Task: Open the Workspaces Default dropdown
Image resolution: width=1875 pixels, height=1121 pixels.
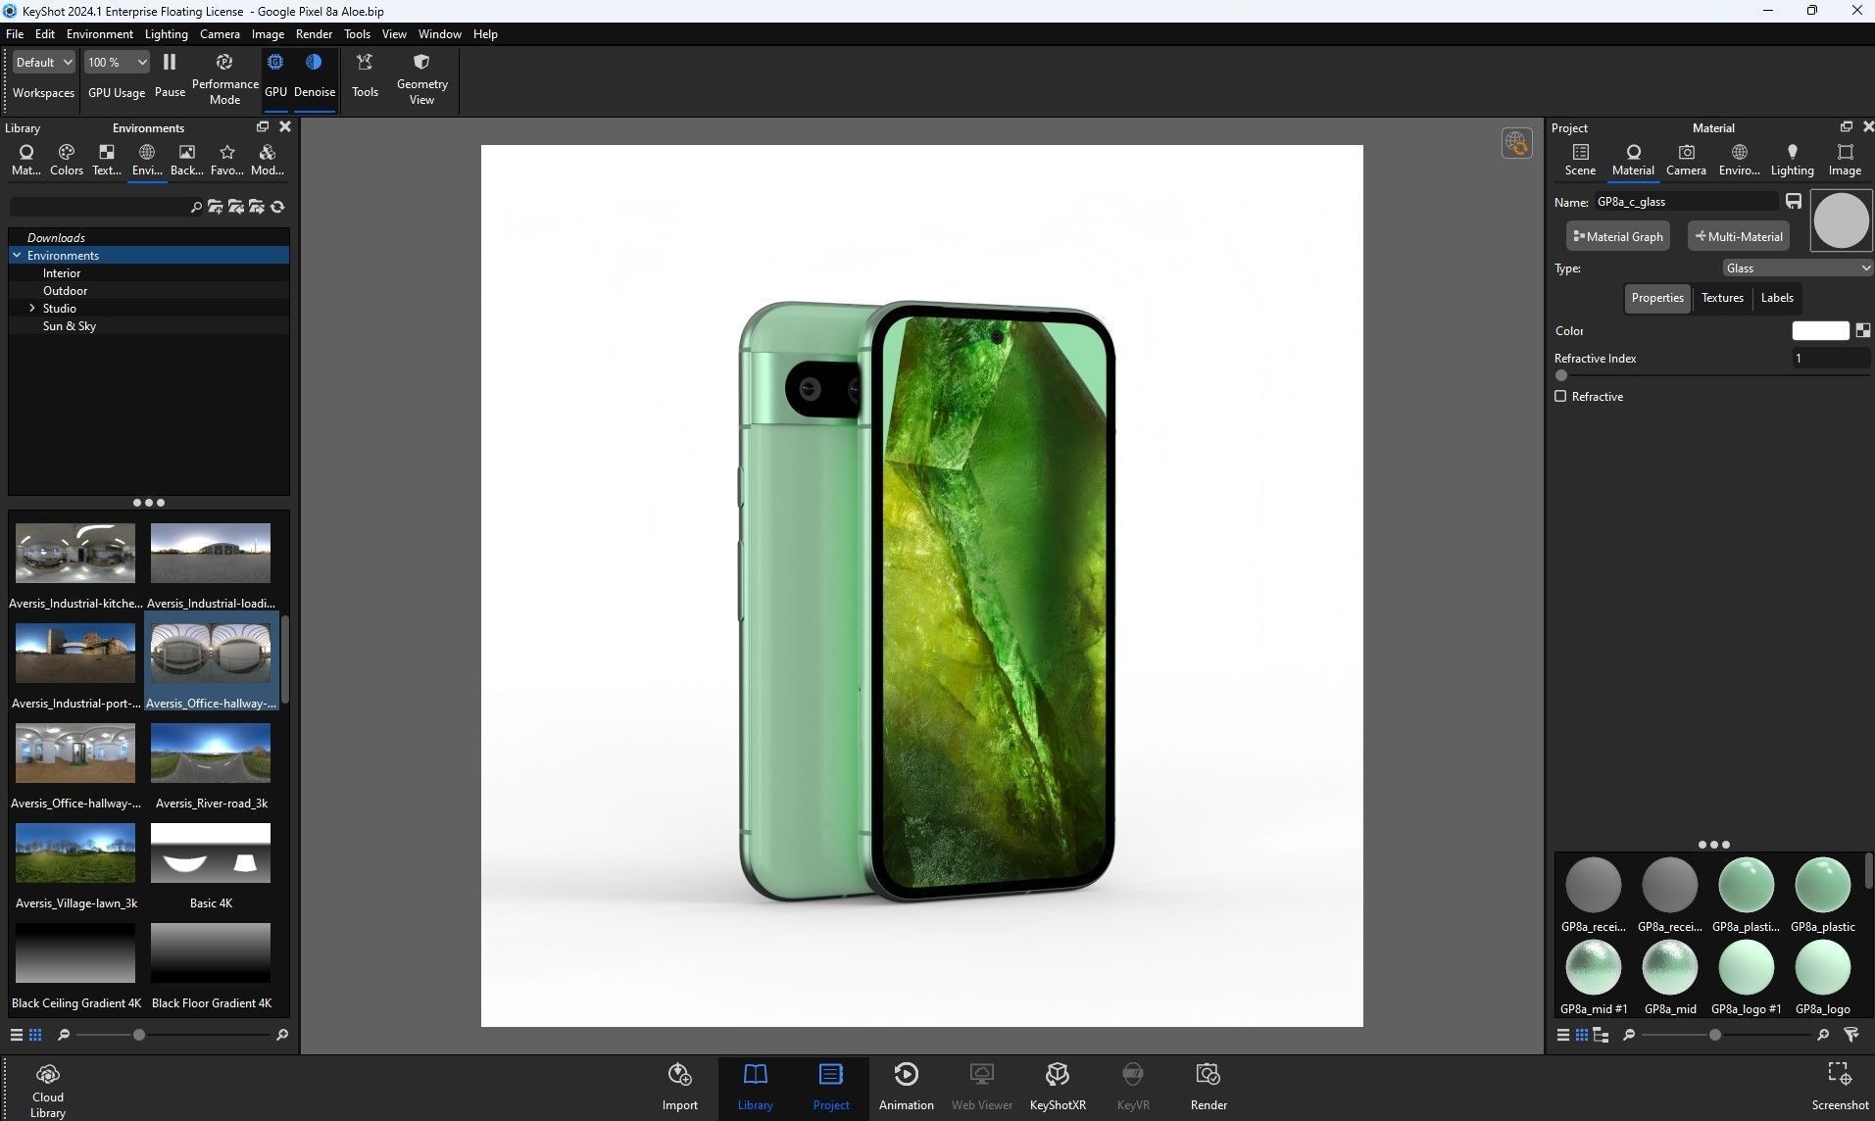Action: point(44,62)
